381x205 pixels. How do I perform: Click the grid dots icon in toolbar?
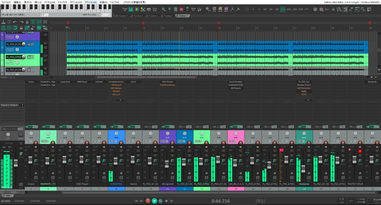(247, 10)
